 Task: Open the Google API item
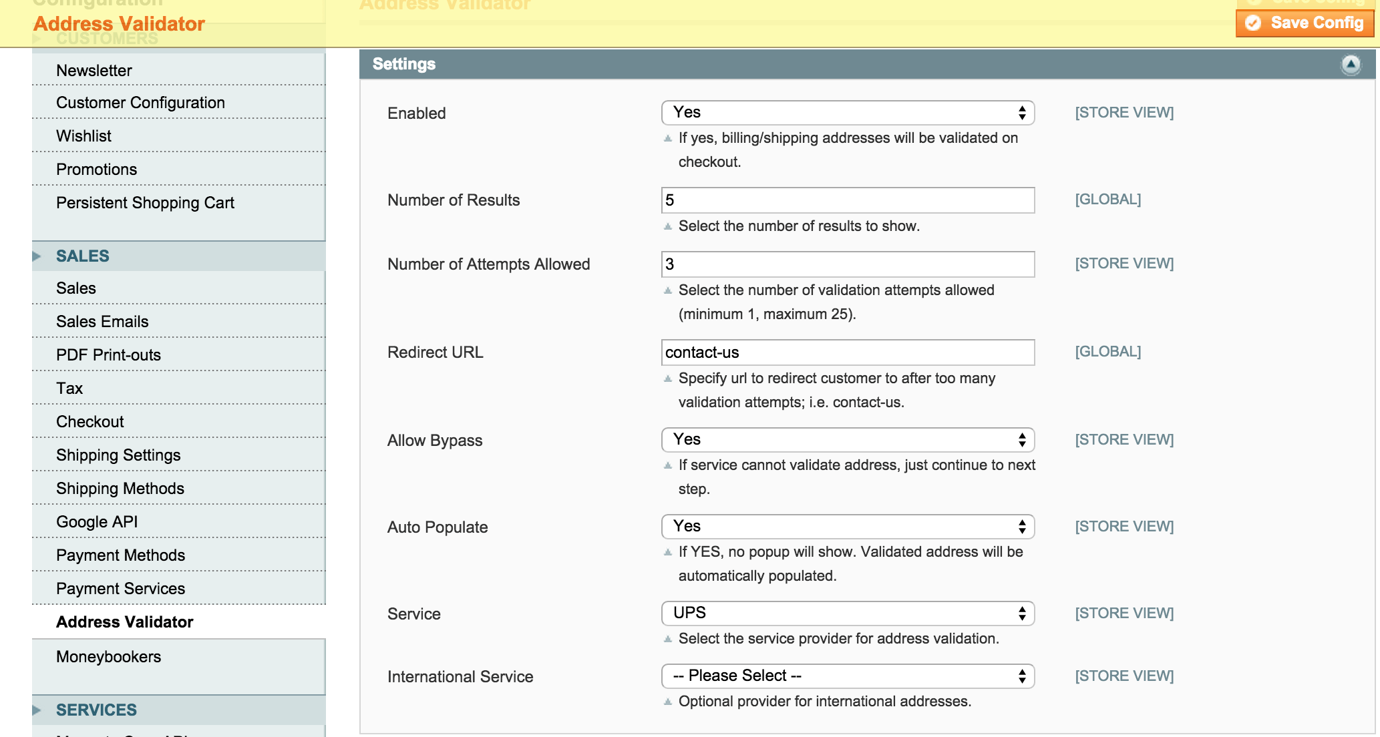coord(97,522)
